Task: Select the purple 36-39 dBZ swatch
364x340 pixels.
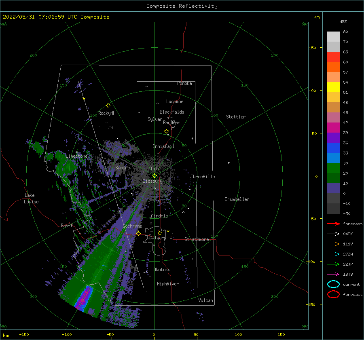Action: click(333, 138)
